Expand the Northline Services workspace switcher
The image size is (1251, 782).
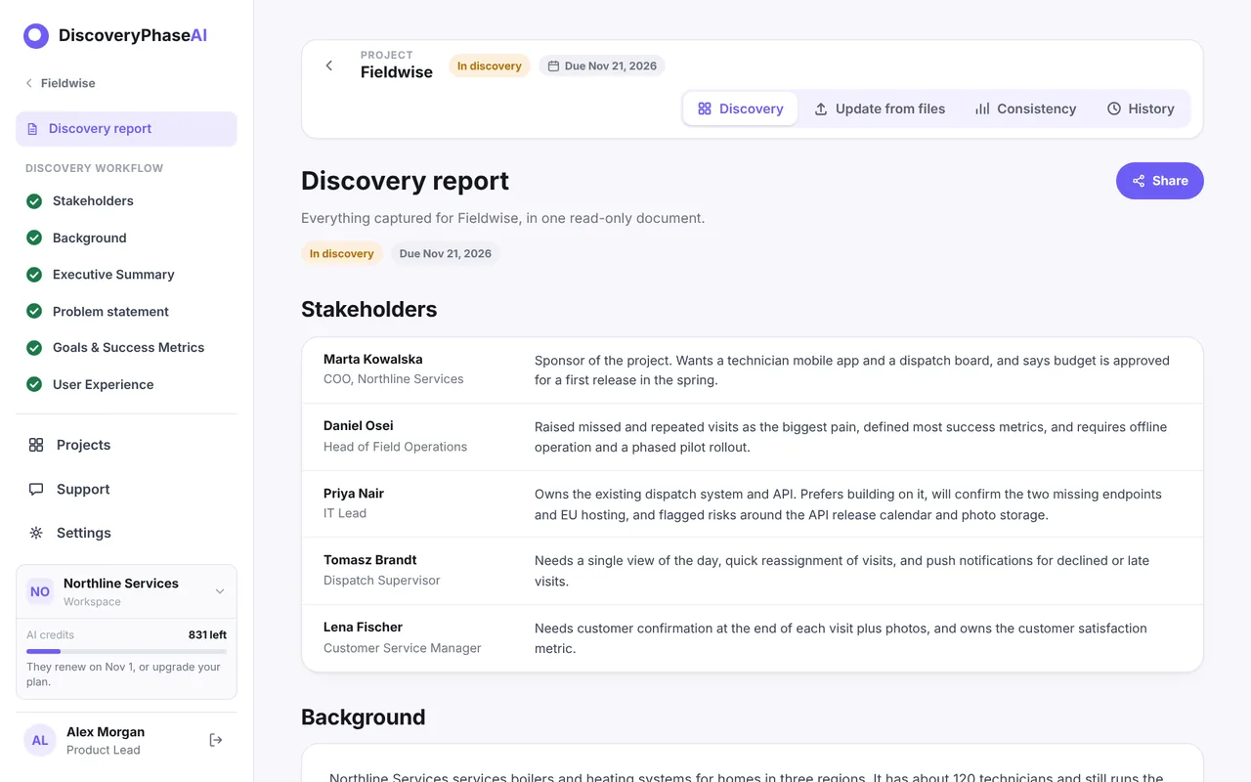(220, 591)
